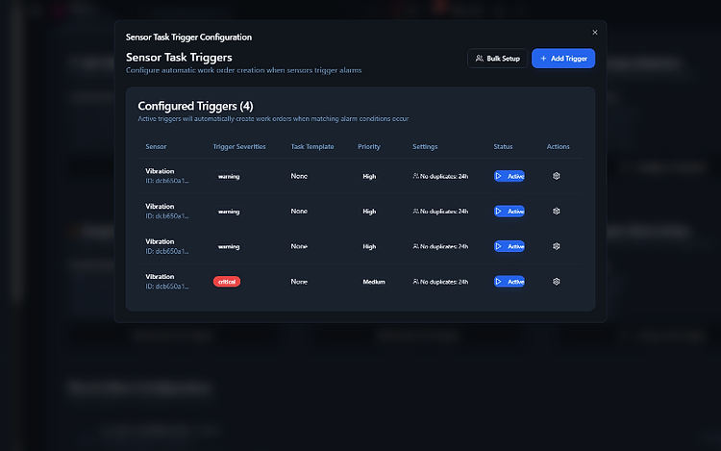Click the Sensor column header

click(x=156, y=147)
